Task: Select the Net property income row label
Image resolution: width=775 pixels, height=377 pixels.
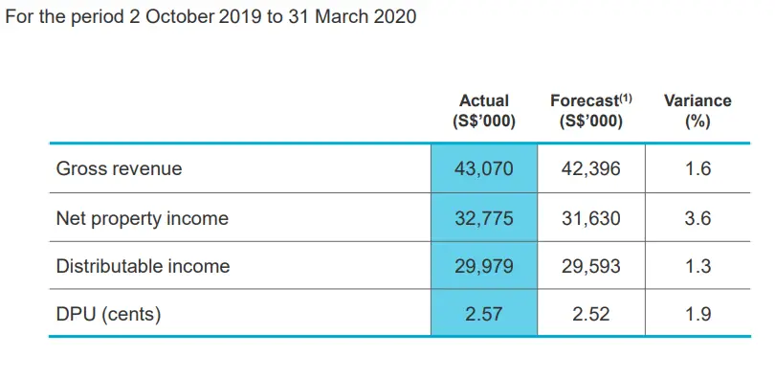Action: click(x=143, y=218)
